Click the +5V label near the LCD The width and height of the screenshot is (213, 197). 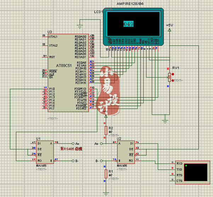click(x=169, y=25)
